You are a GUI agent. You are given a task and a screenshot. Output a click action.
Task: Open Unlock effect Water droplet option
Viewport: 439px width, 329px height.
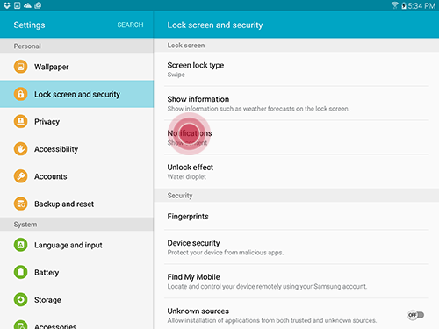(x=297, y=172)
